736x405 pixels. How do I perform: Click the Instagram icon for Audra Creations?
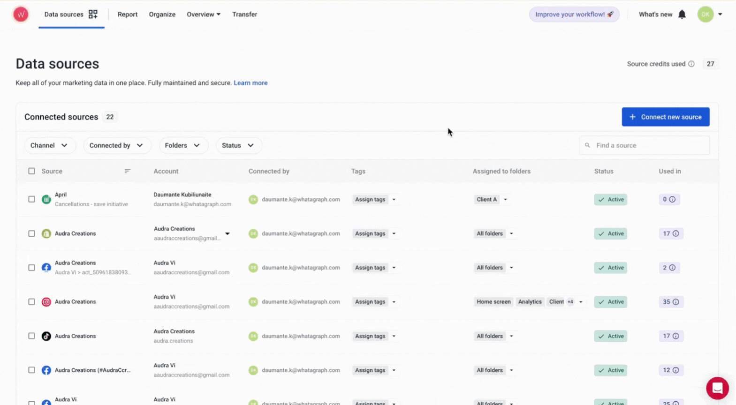[x=46, y=302]
